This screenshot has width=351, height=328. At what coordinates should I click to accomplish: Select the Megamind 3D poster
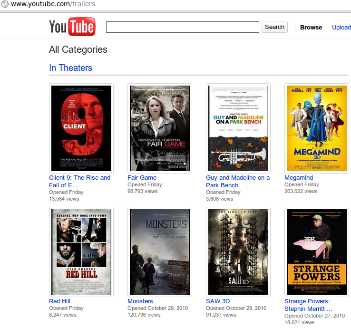[316, 128]
